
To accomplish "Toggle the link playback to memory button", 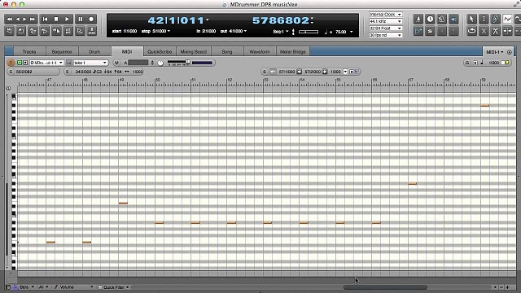I will pos(44,31).
